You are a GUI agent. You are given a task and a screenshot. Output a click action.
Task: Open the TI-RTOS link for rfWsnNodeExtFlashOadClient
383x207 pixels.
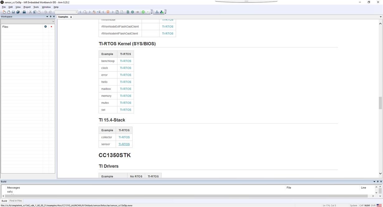(x=168, y=26)
